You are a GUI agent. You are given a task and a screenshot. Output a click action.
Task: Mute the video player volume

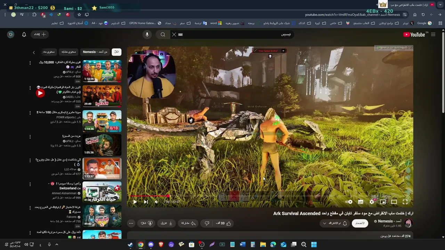click(156, 202)
